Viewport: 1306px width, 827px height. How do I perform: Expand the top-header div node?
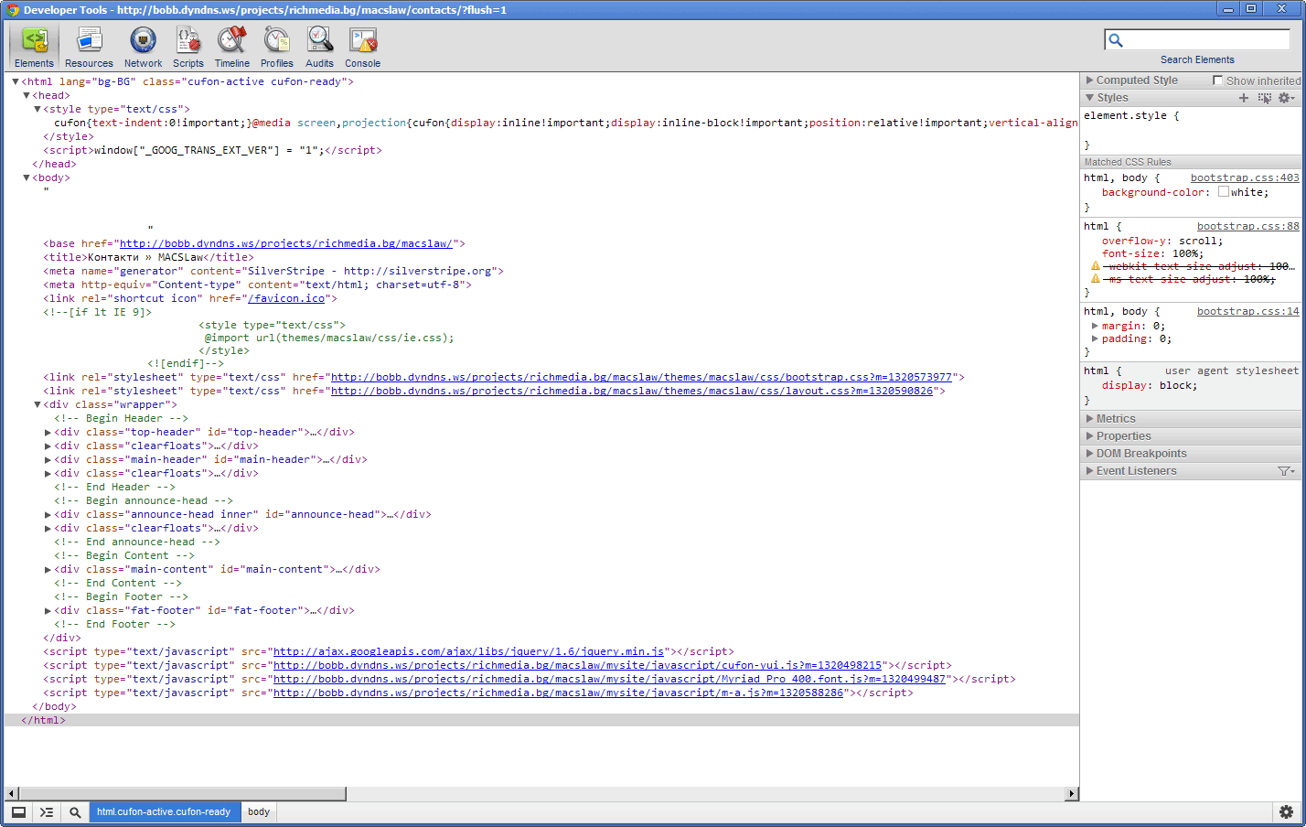coord(48,432)
